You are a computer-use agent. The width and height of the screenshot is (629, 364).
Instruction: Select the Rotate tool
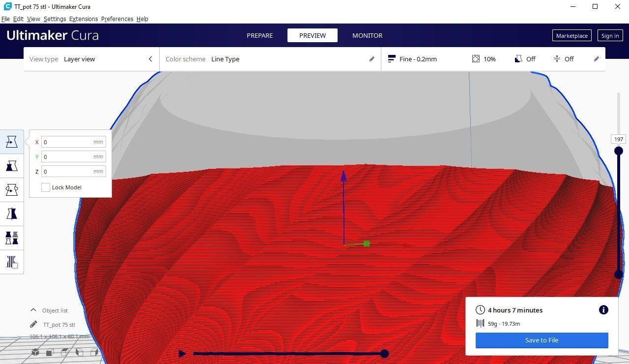point(12,190)
